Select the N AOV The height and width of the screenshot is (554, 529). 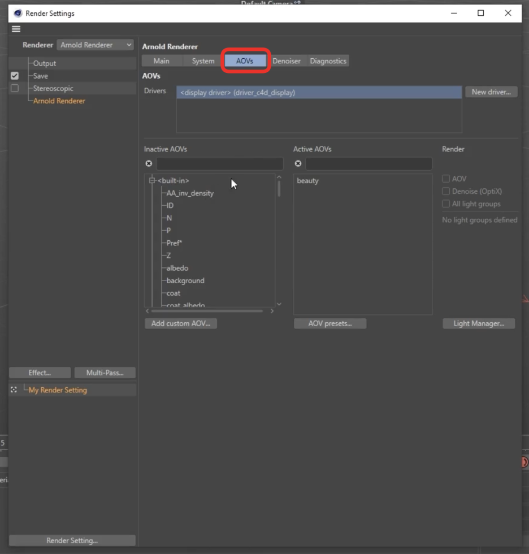(169, 218)
